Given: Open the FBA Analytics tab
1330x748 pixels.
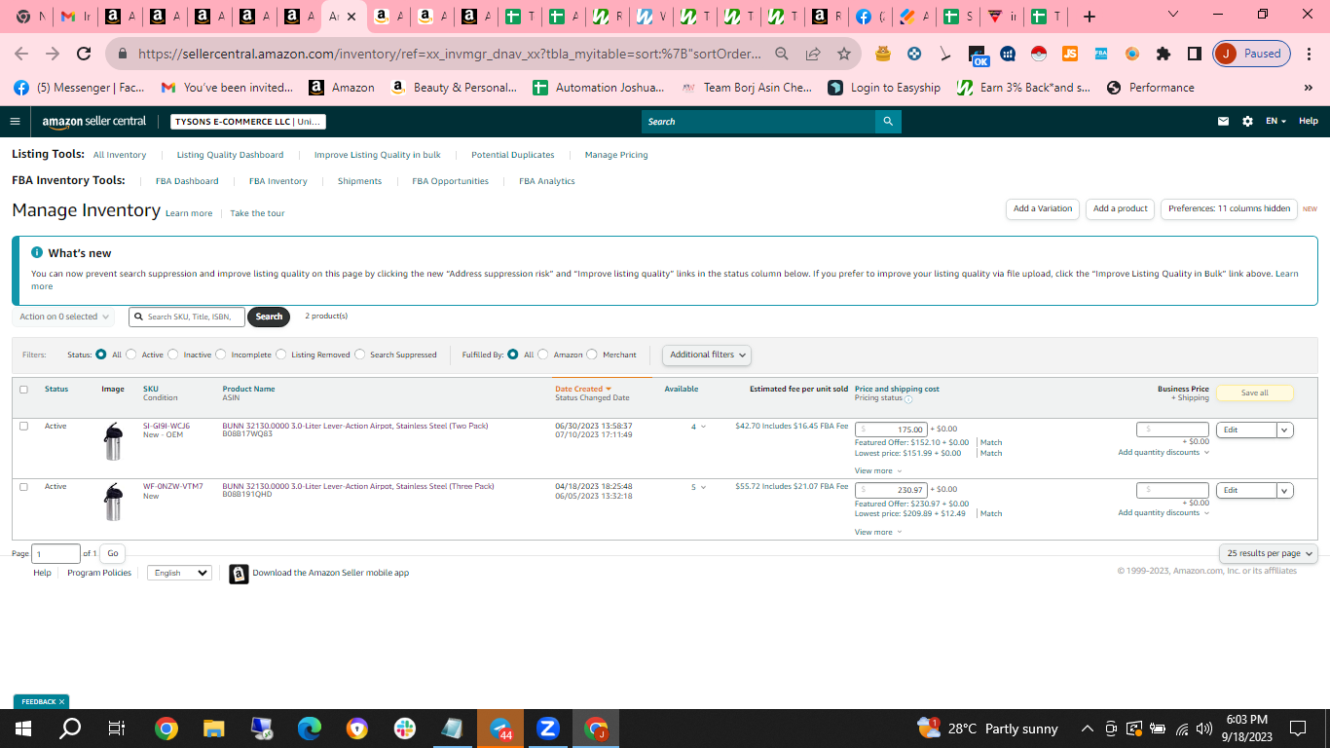Looking at the screenshot, I should (x=547, y=181).
